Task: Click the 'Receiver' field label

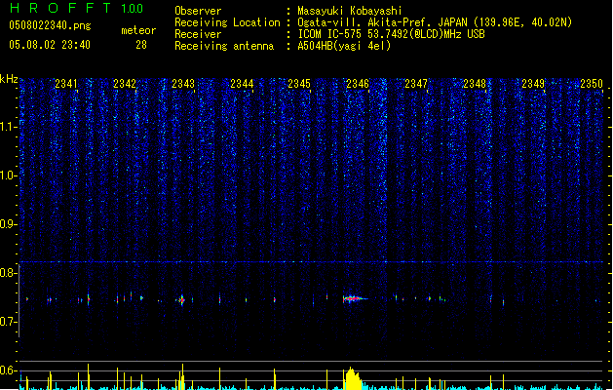Action: 198,34
